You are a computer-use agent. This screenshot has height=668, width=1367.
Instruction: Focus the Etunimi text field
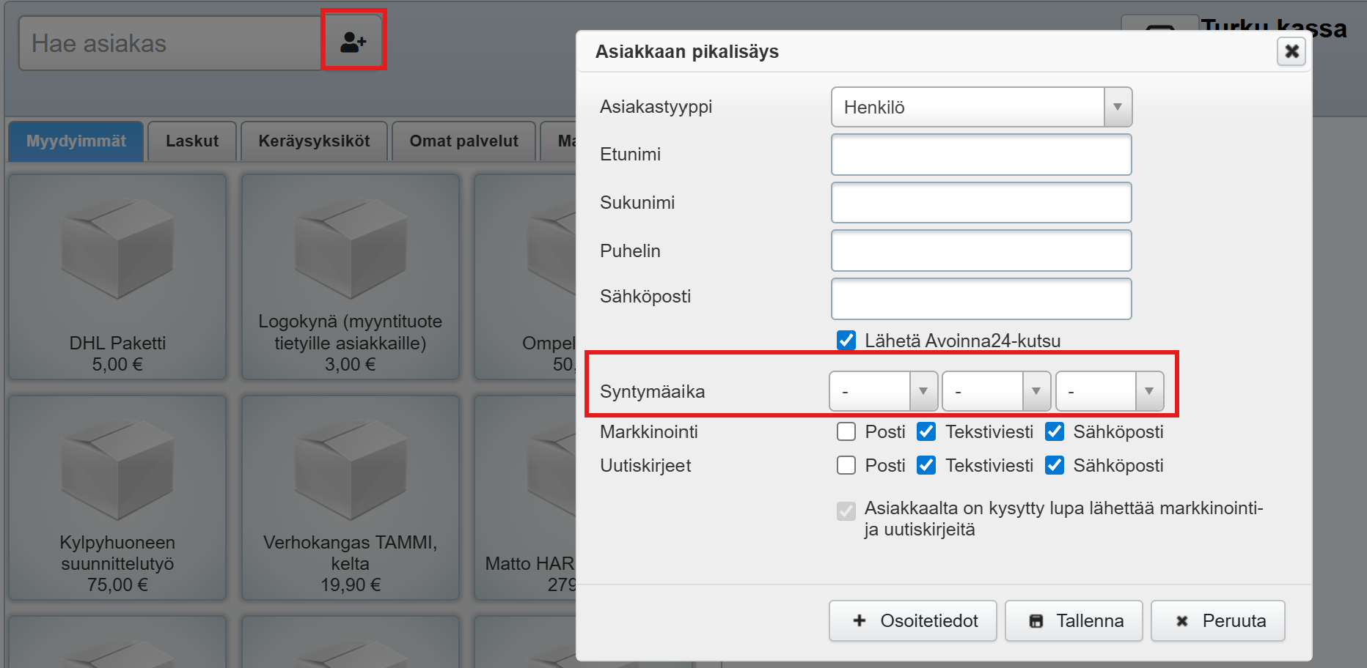[x=981, y=155]
